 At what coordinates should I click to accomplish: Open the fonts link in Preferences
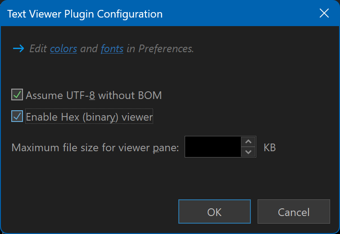(112, 49)
